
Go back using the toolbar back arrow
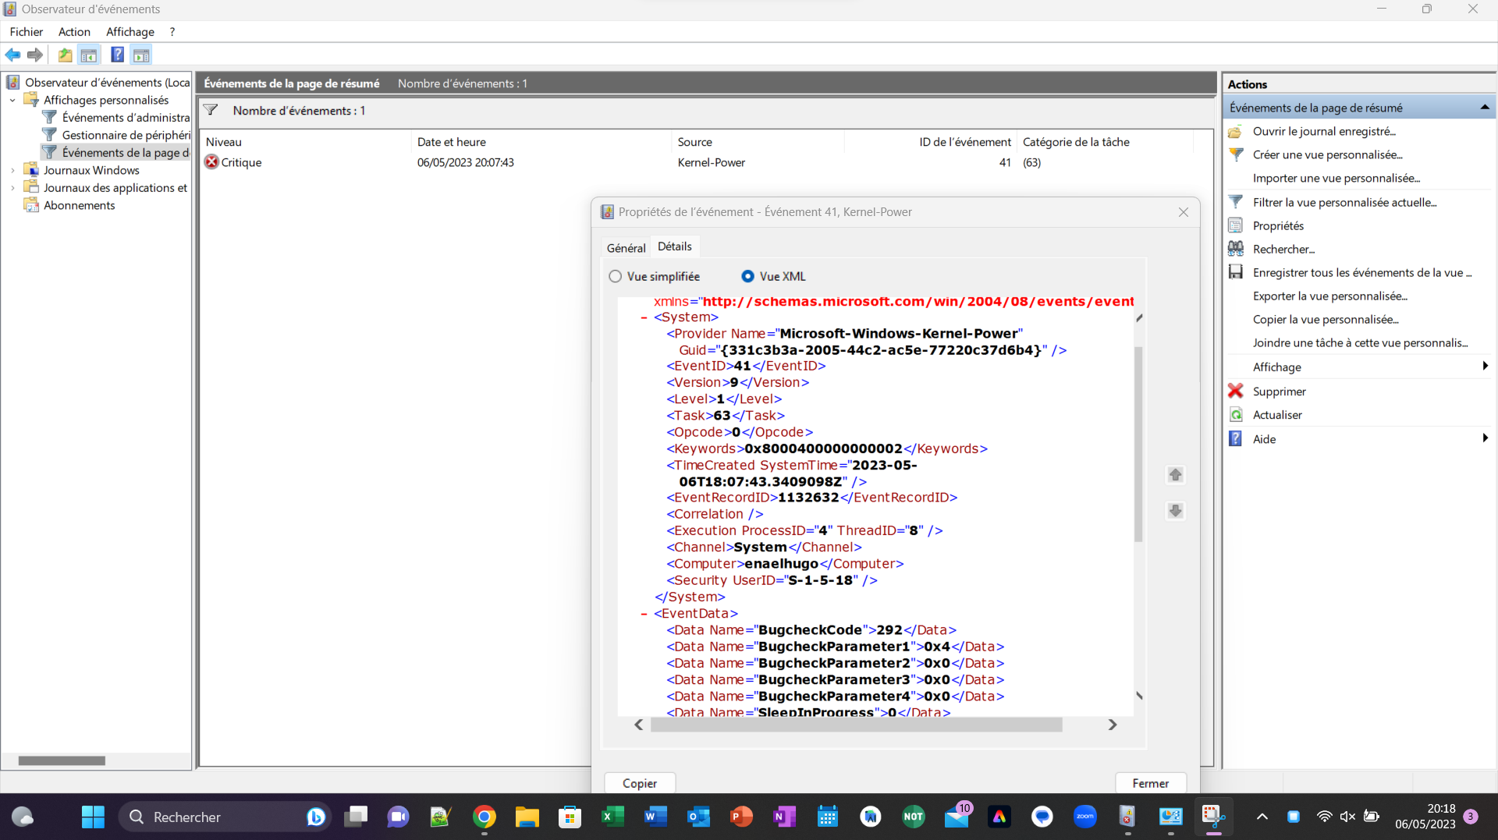point(12,55)
